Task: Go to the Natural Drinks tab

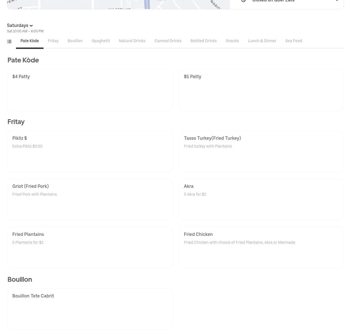Action: click(132, 41)
